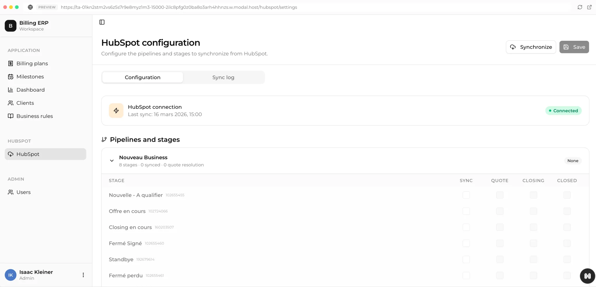
Task: Check Quote for Offre en cours
Action: [x=500, y=211]
